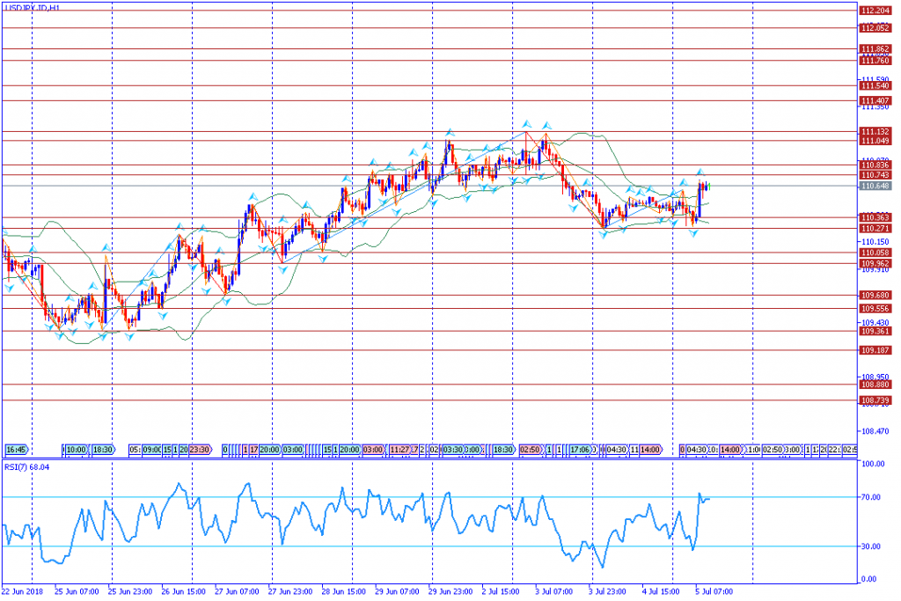
Task: Select the 10:00 event marker flag
Action: (76, 449)
